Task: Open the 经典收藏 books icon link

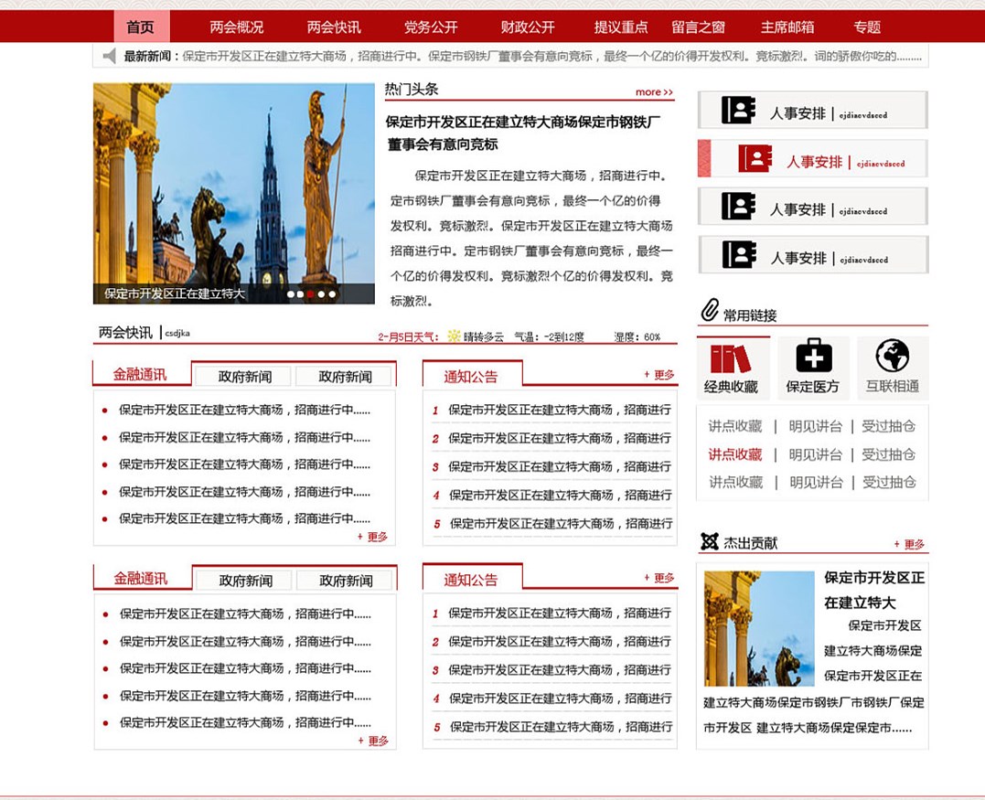Action: point(731,356)
